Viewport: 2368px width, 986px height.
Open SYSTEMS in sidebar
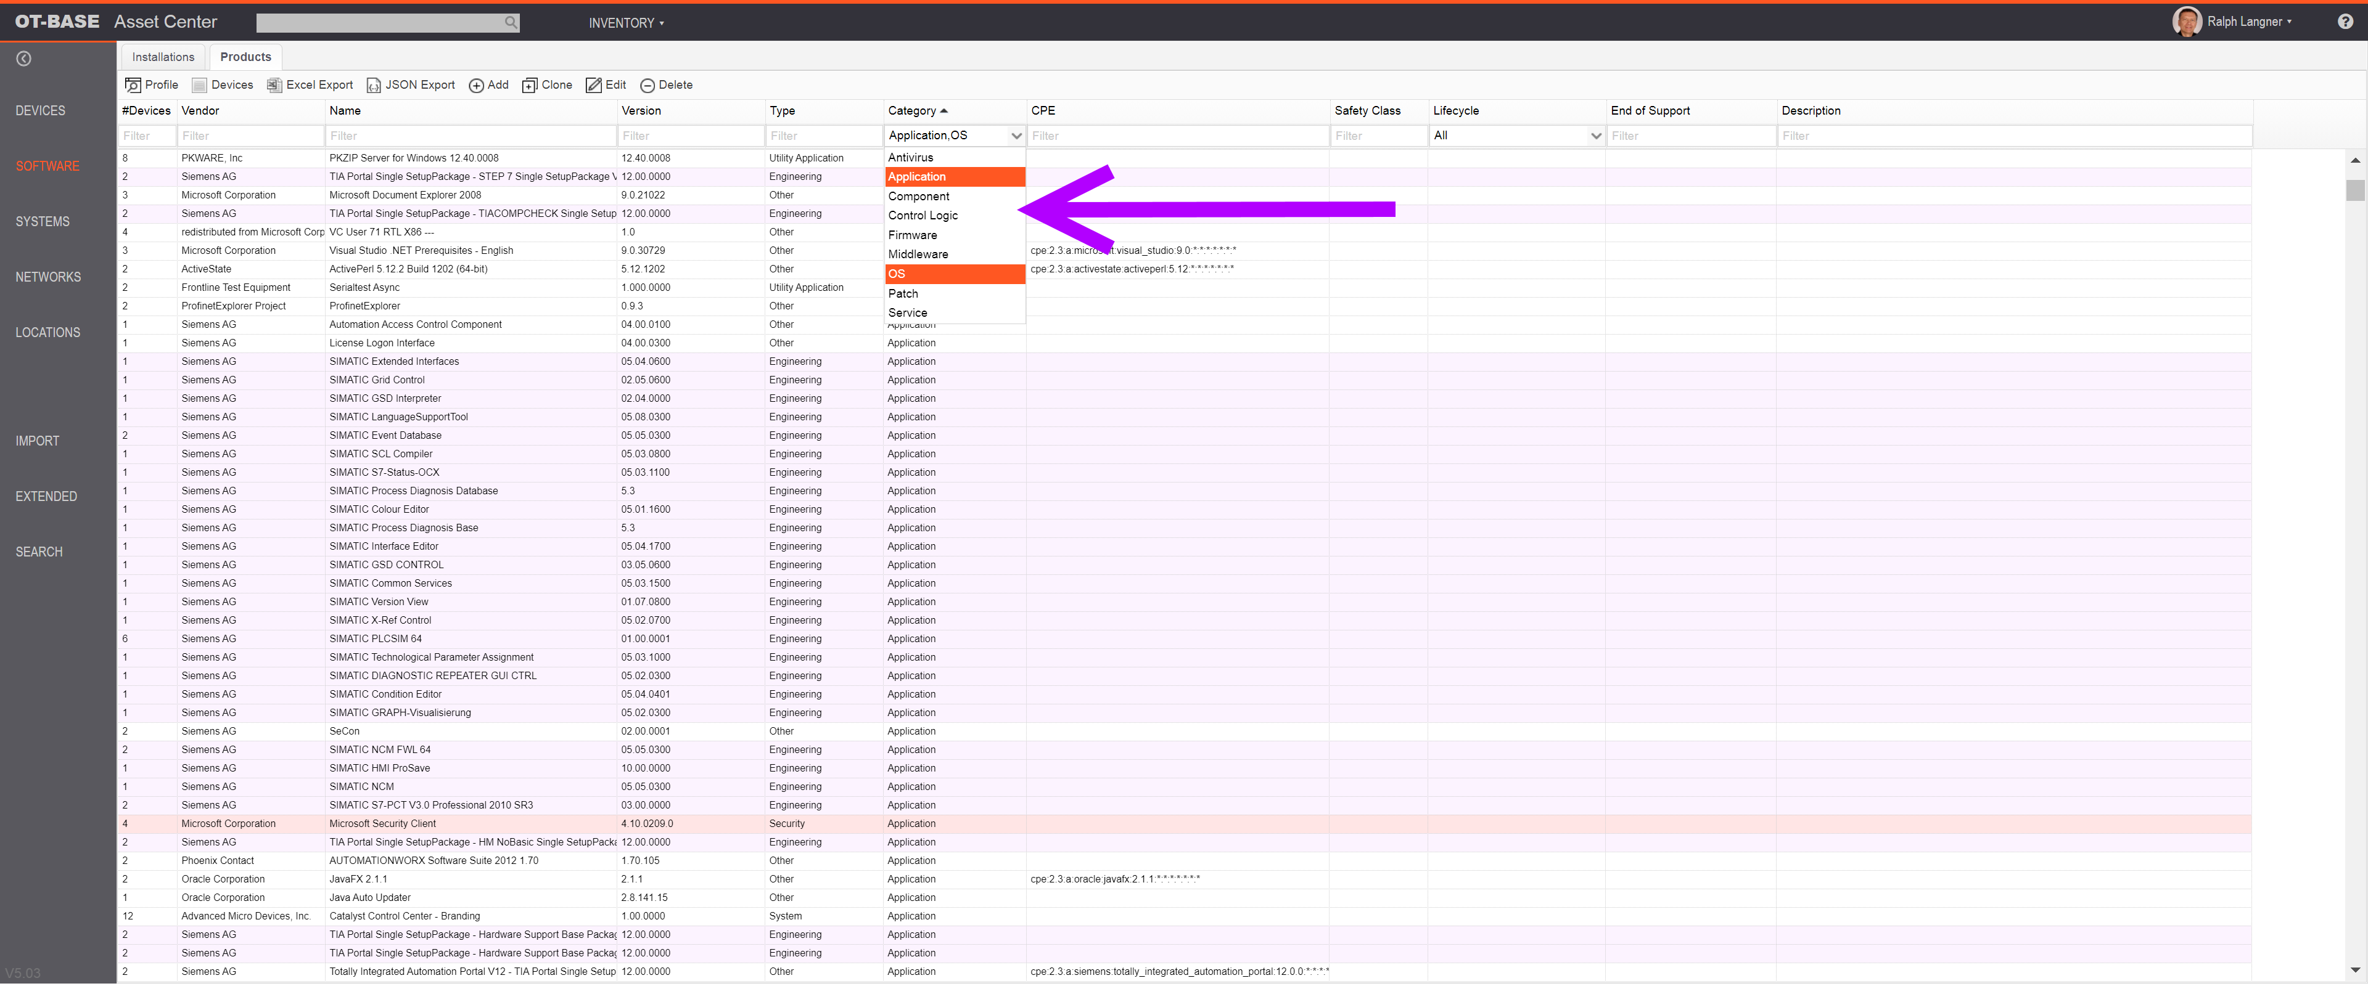(x=43, y=221)
